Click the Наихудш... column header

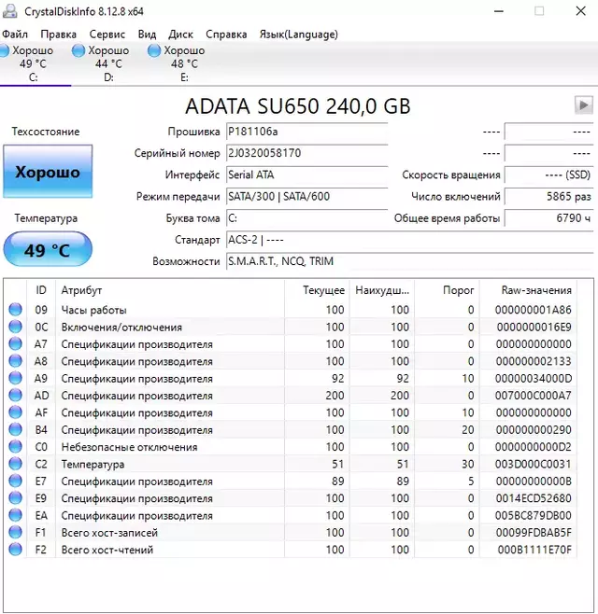pos(382,290)
